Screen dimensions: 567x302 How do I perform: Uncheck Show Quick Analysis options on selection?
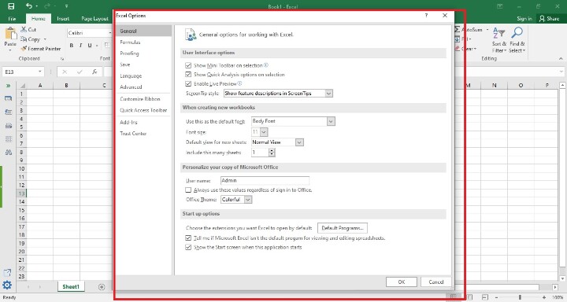pos(188,75)
